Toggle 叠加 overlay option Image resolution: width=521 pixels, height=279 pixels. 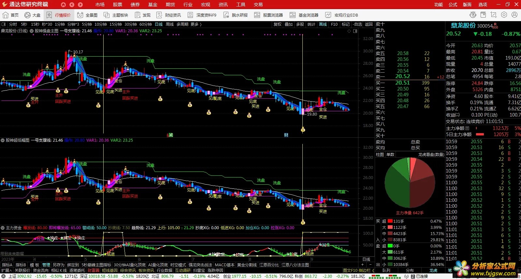point(289,24)
